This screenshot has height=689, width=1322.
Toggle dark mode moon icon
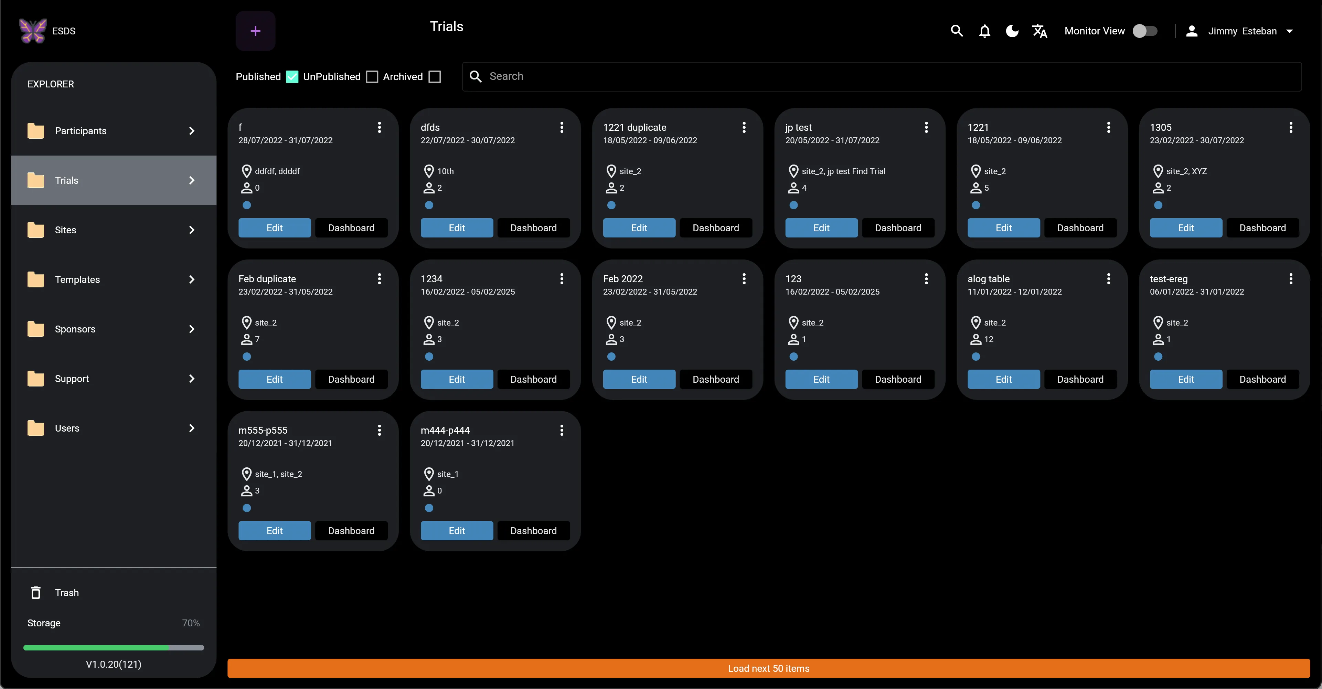click(x=1012, y=31)
